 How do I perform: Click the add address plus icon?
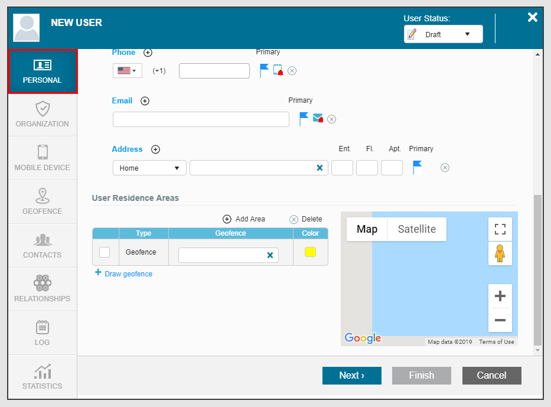(155, 149)
